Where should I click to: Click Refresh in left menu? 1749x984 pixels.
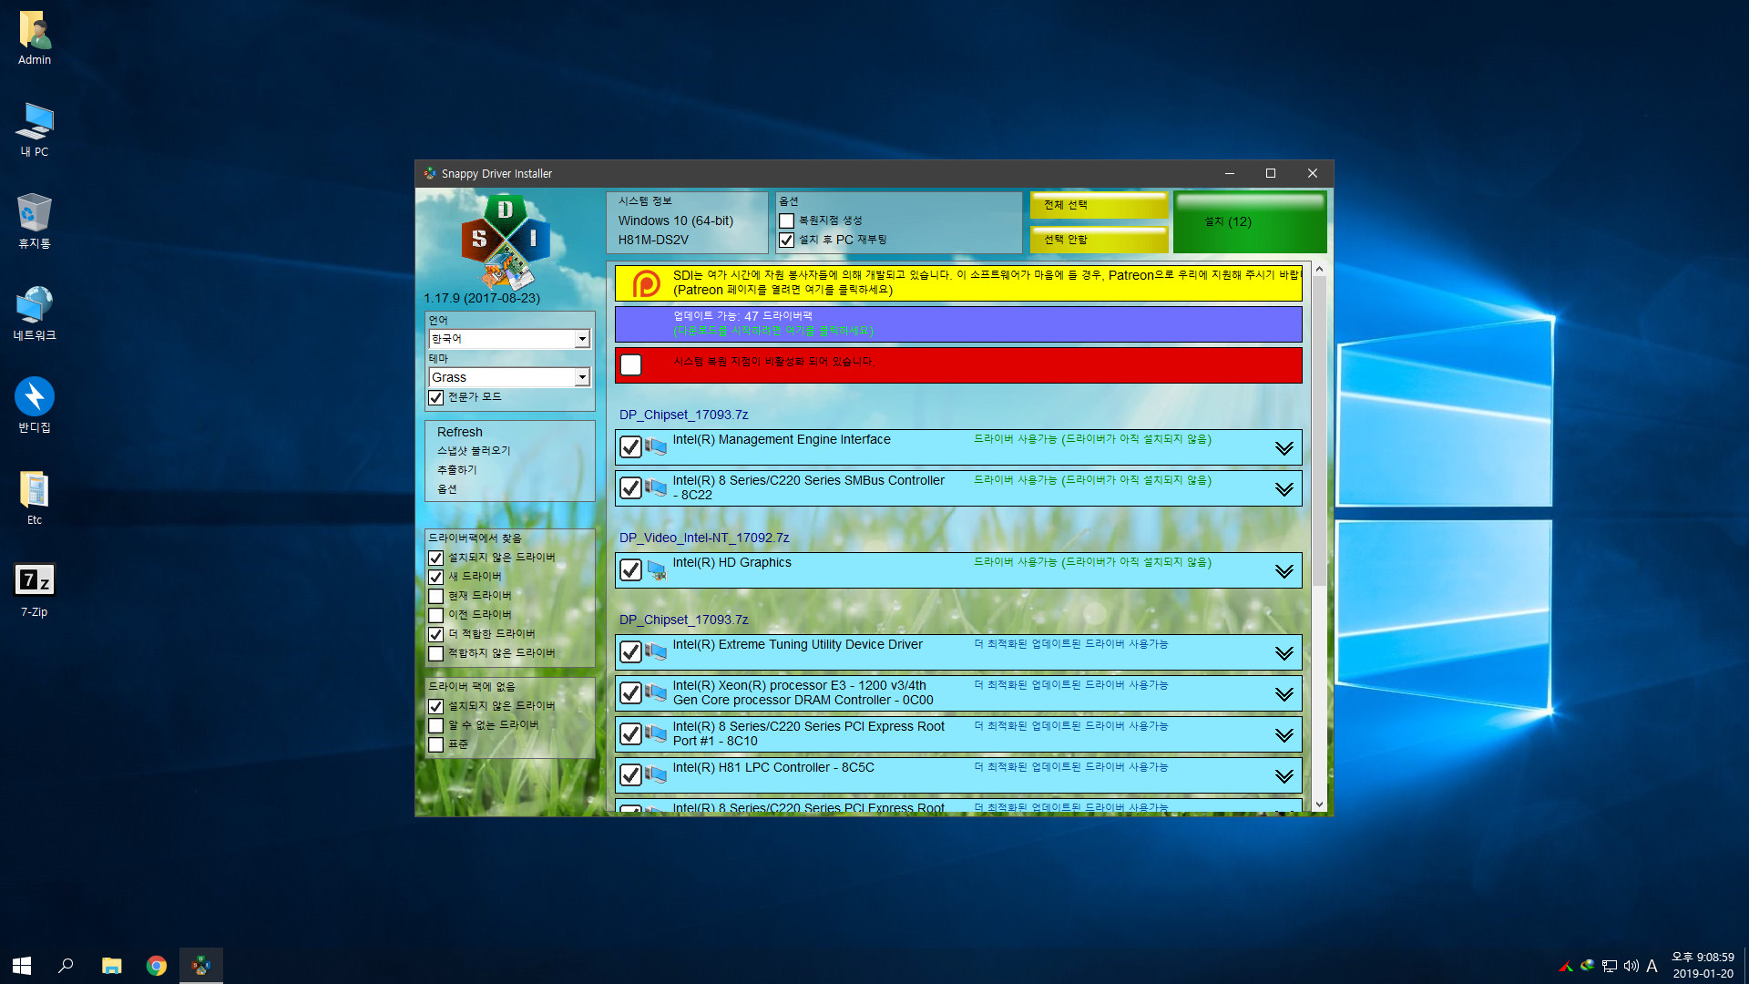tap(460, 432)
